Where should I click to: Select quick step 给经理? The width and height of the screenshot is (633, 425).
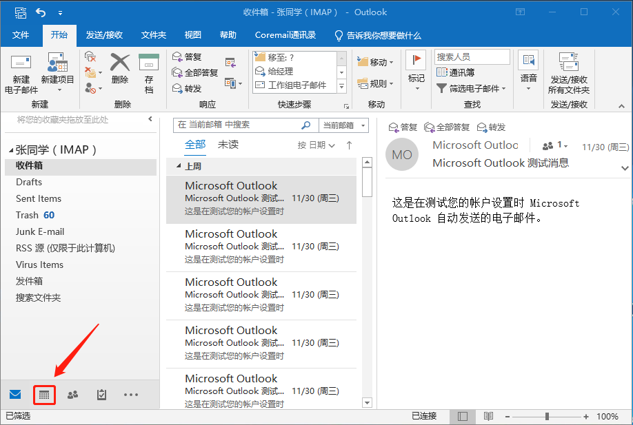[294, 72]
